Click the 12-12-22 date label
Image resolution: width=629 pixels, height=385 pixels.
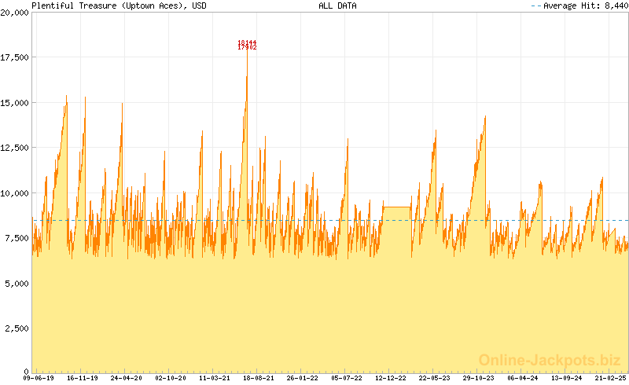coord(391,378)
